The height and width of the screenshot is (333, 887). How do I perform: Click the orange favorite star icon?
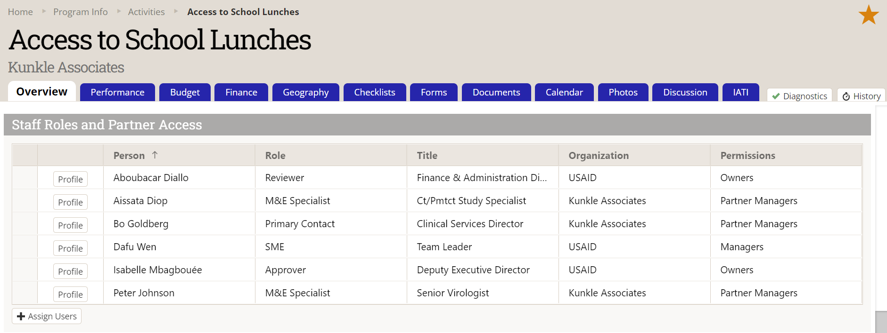tap(868, 15)
